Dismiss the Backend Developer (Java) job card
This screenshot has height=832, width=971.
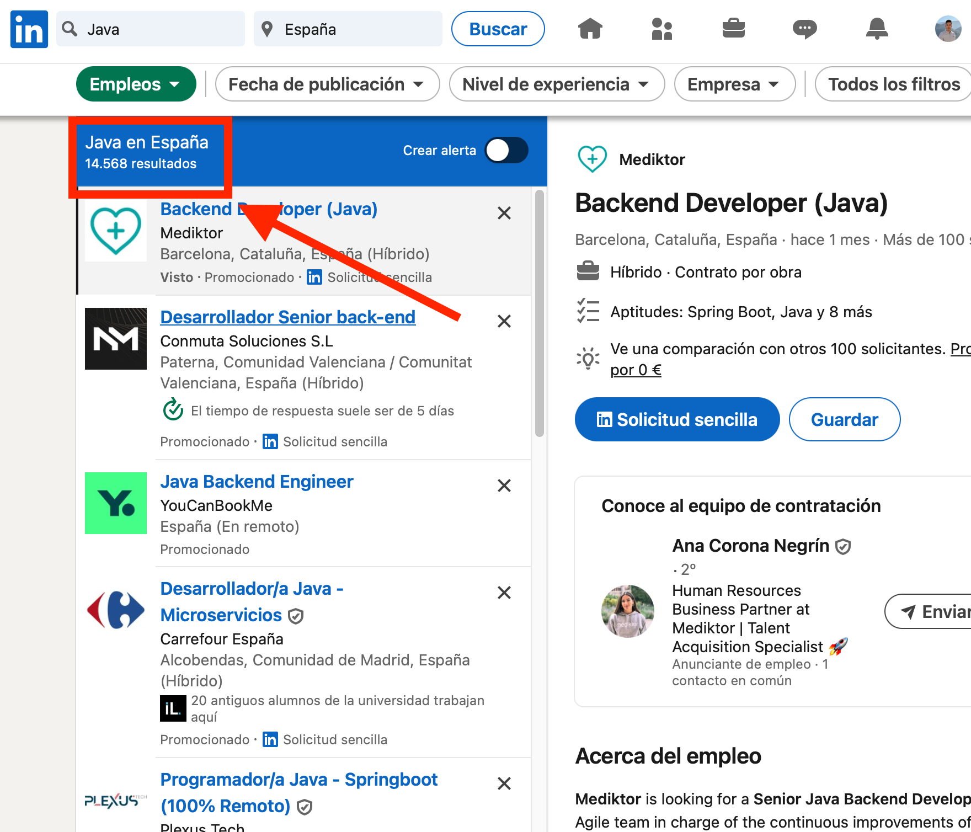(x=504, y=213)
